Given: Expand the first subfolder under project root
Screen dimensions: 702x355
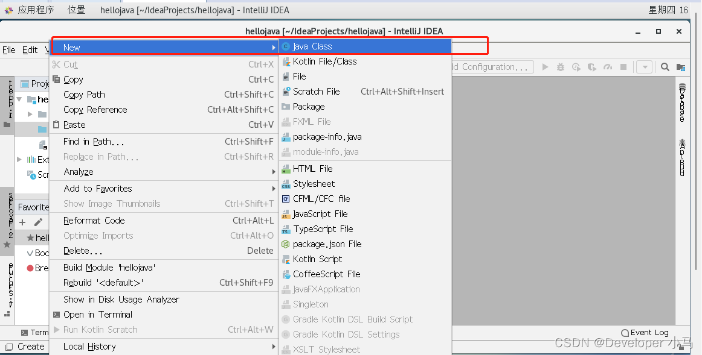Looking at the screenshot, I should click(x=30, y=115).
